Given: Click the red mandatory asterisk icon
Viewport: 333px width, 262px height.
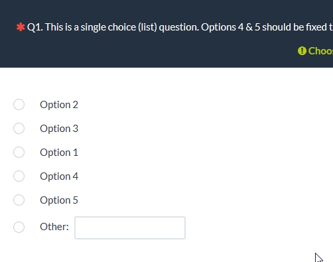Looking at the screenshot, I should [21, 27].
